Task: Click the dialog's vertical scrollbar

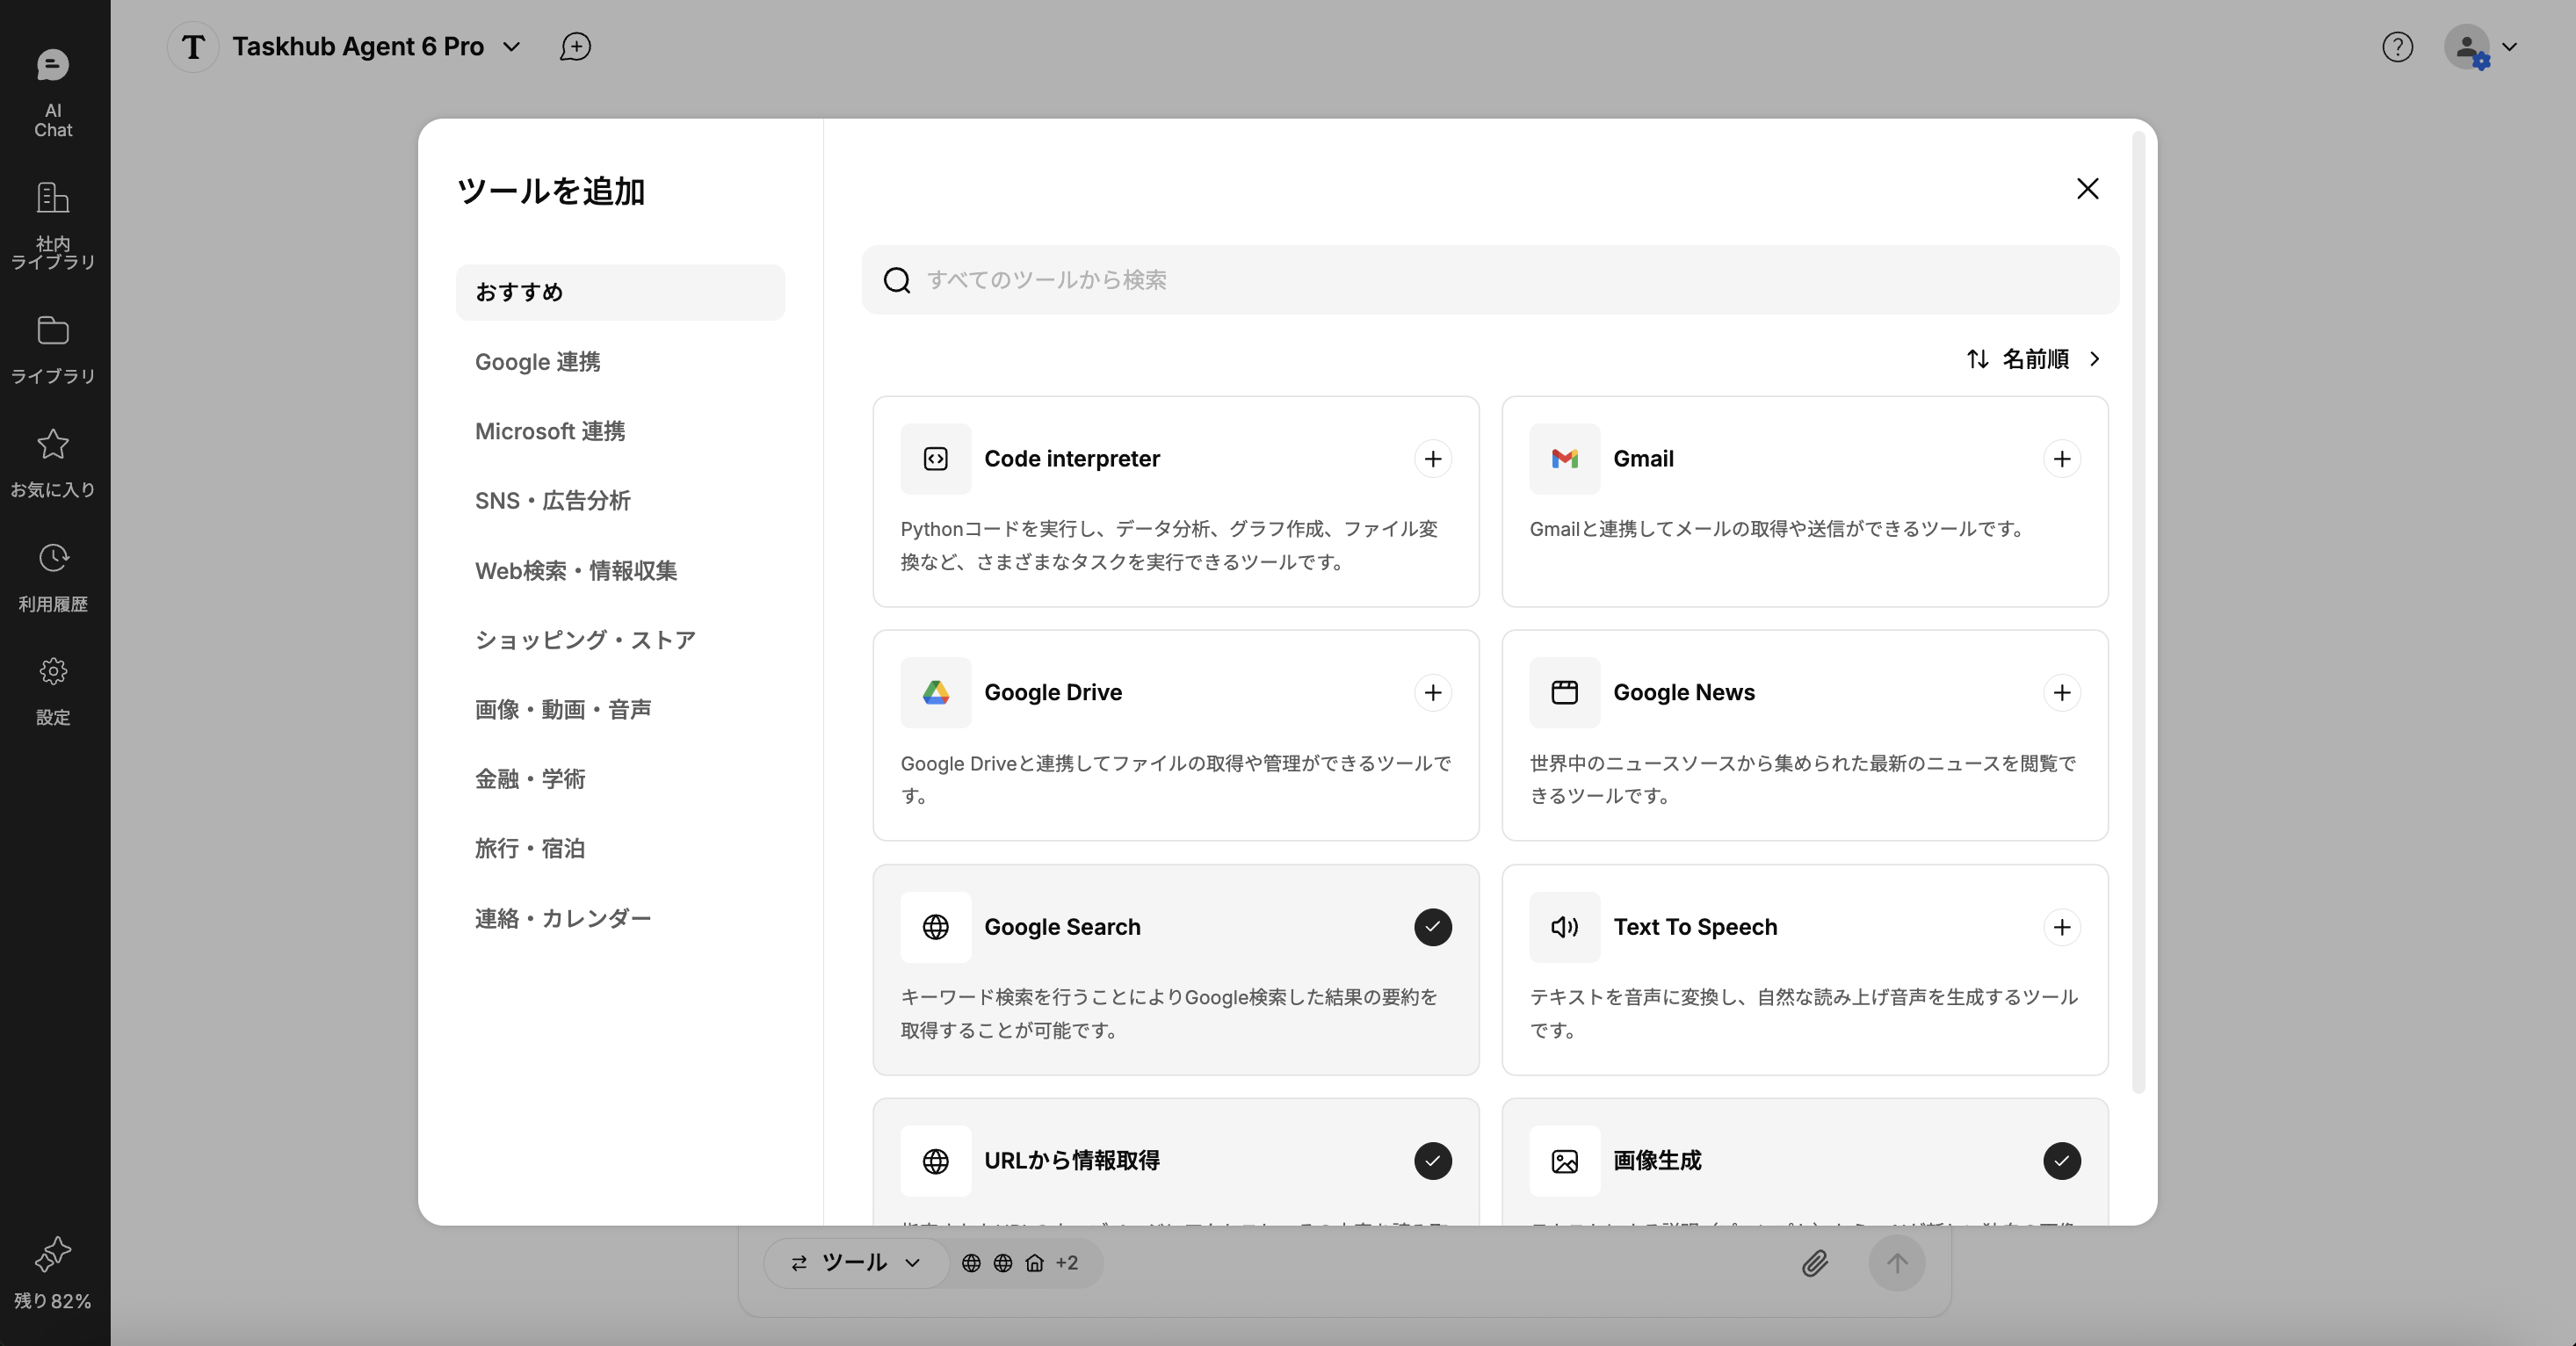Action: [x=2138, y=610]
